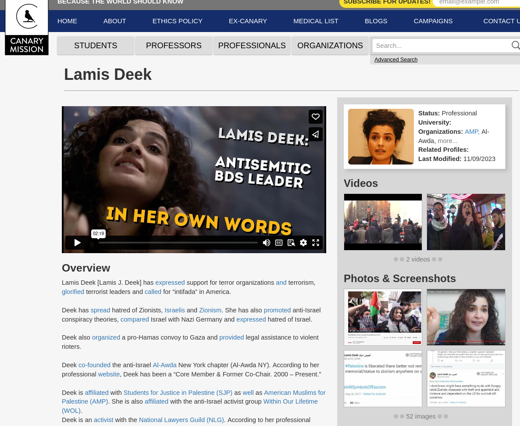The height and width of the screenshot is (426, 520).
Task: Open the ABOUT menu item
Action: [x=115, y=21]
